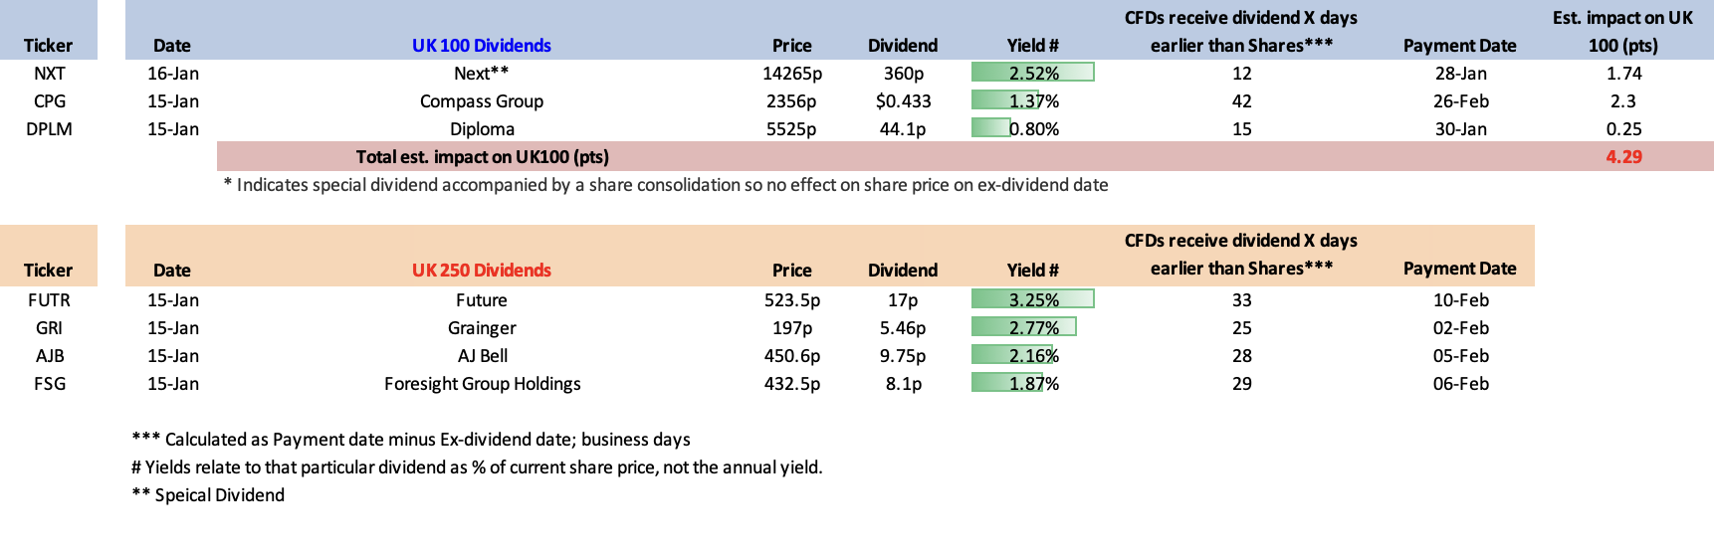Click the Future 3.25% yield bar

[x=1032, y=300]
